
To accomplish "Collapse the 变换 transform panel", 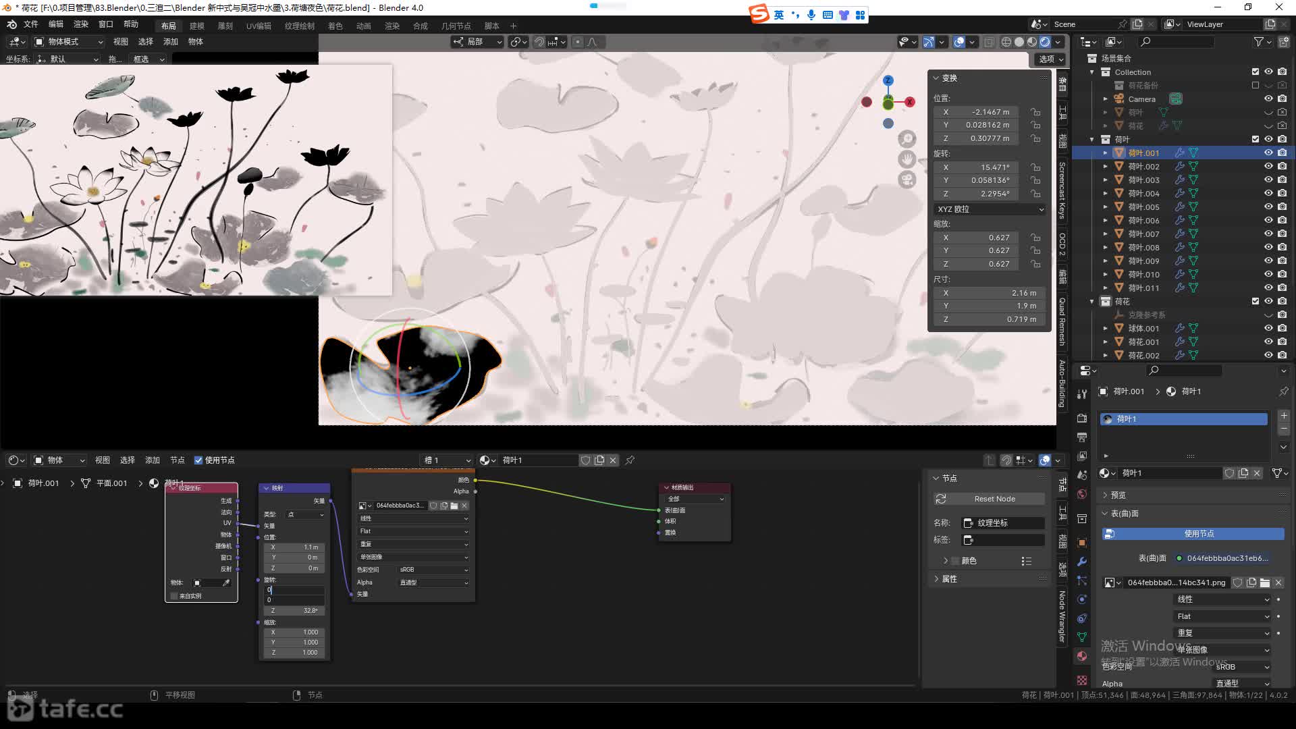I will [x=937, y=78].
